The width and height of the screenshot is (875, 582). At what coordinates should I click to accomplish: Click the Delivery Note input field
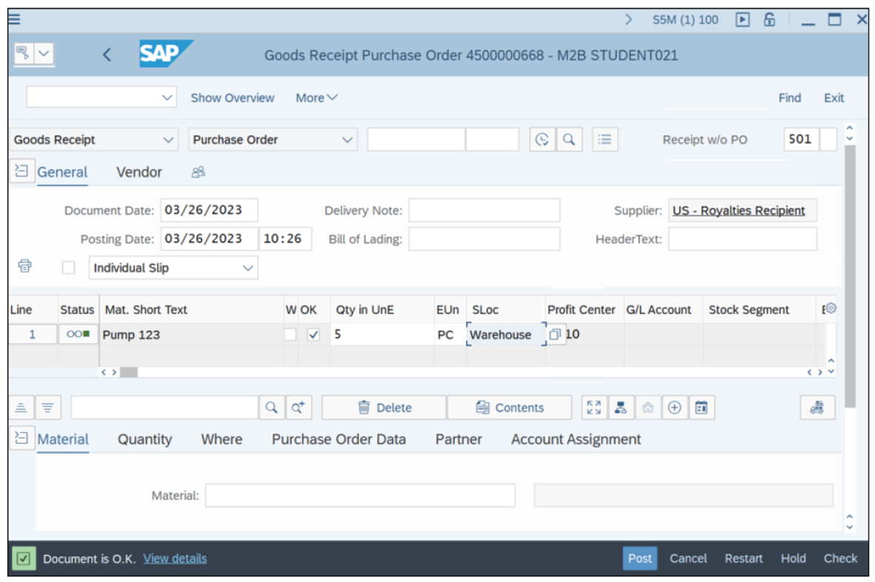click(x=484, y=210)
